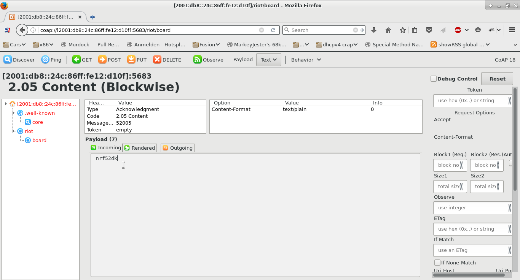Clear the URL bar with the X
Viewport: 520px width, 280px height.
(x=262, y=30)
